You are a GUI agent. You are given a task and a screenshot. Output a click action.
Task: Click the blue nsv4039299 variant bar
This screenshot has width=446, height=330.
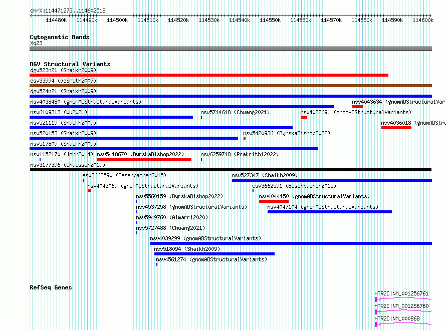click(291, 243)
